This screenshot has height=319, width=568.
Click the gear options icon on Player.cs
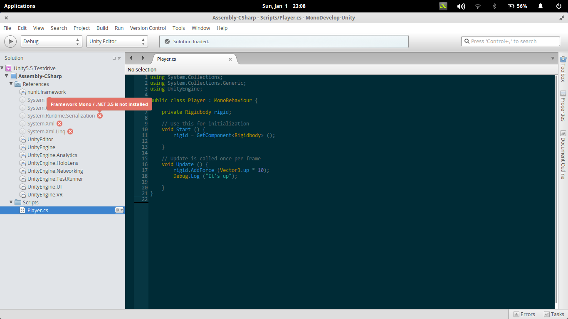point(119,210)
